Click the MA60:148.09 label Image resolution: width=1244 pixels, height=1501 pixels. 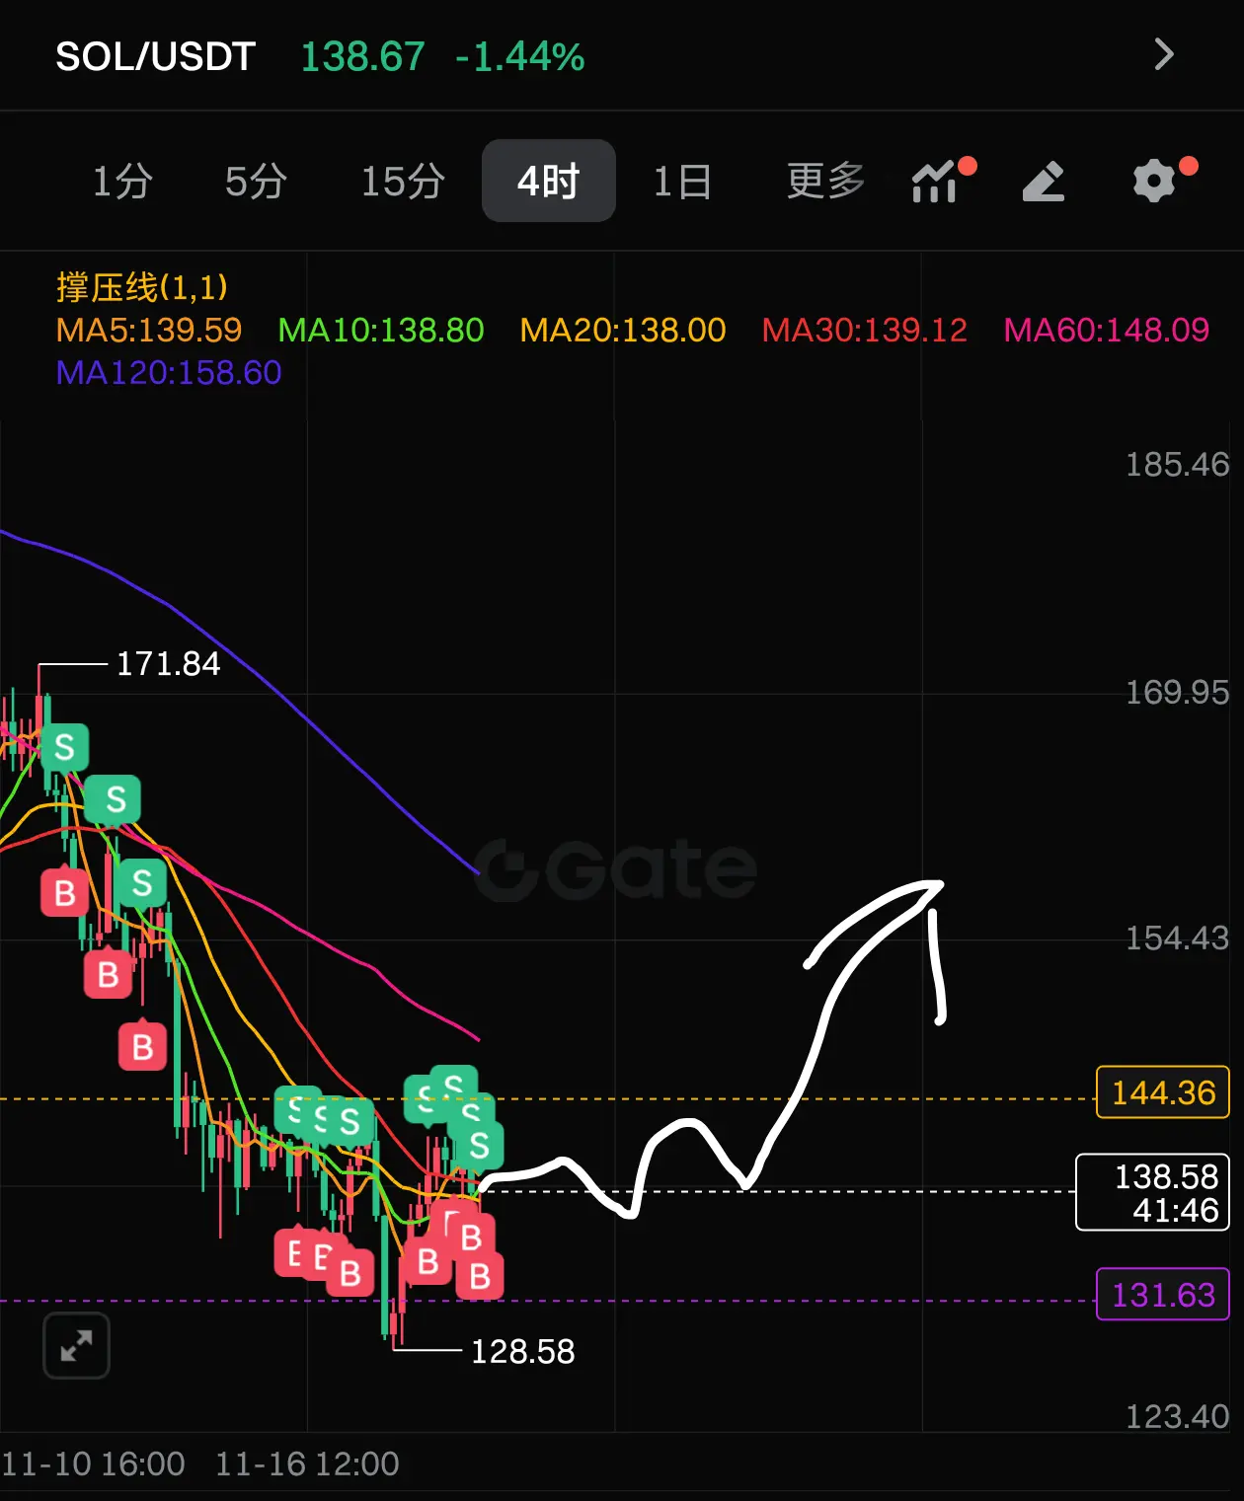tap(1107, 330)
